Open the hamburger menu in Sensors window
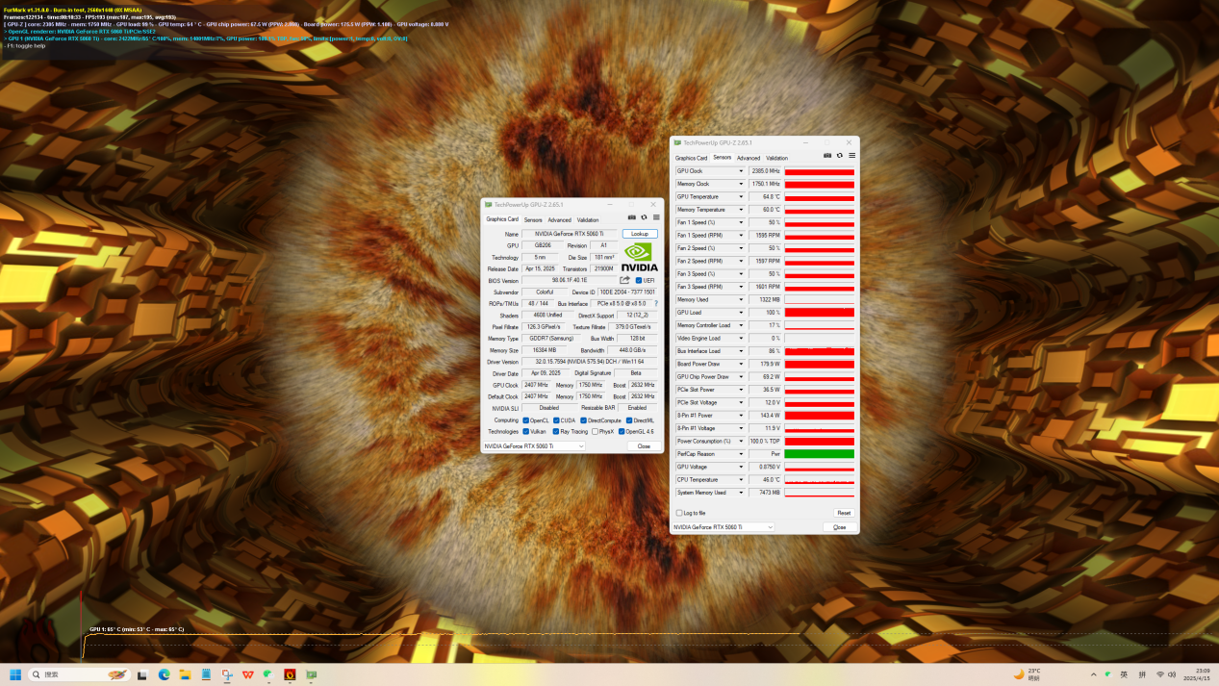The image size is (1219, 686). pos(851,156)
